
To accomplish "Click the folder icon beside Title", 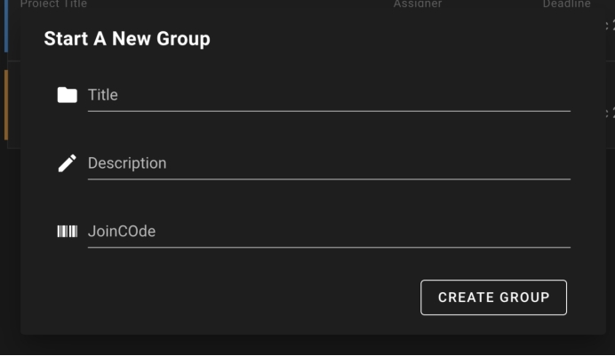I will click(x=67, y=95).
